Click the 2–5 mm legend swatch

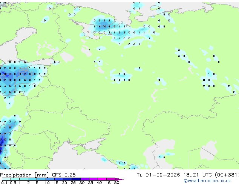[32, 179]
